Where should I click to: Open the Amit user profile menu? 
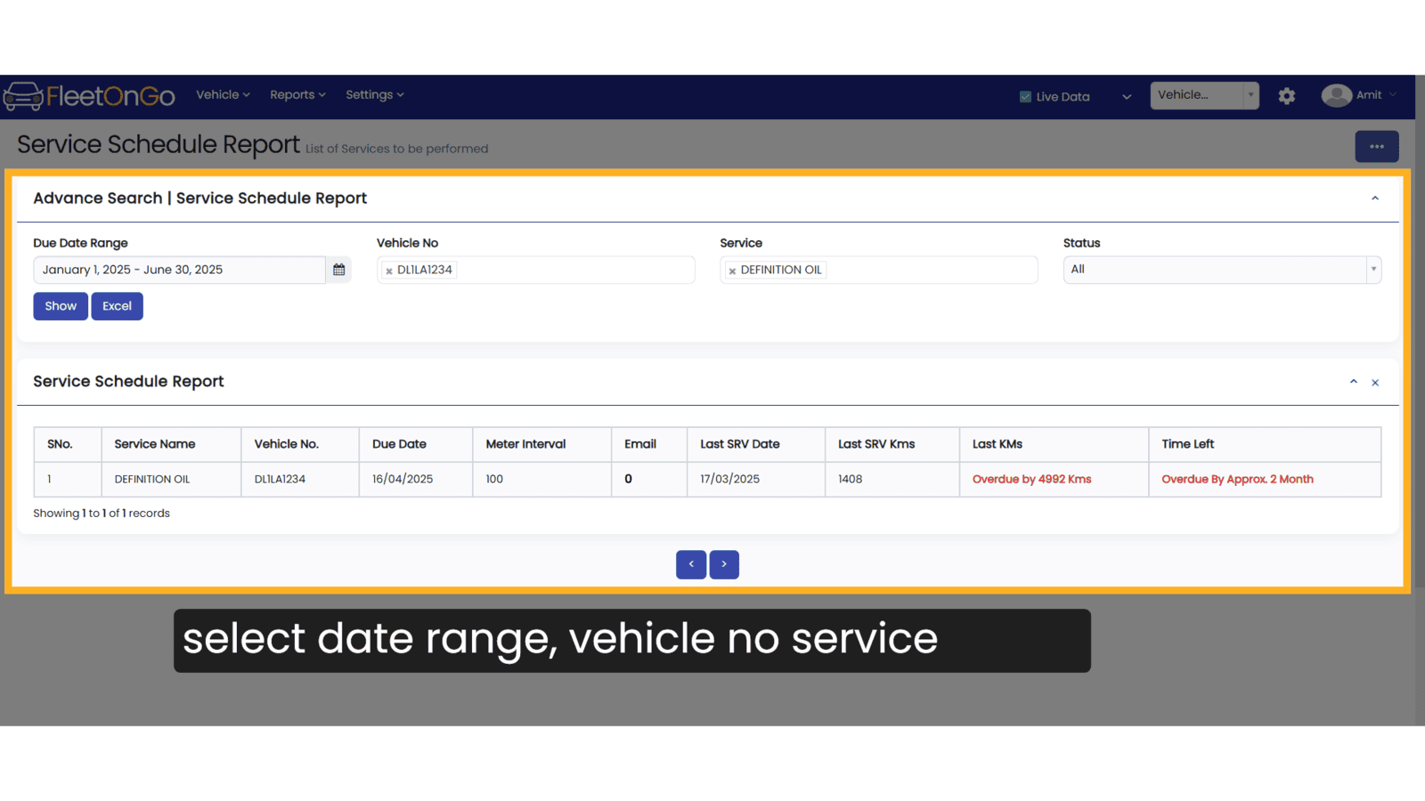pos(1359,95)
